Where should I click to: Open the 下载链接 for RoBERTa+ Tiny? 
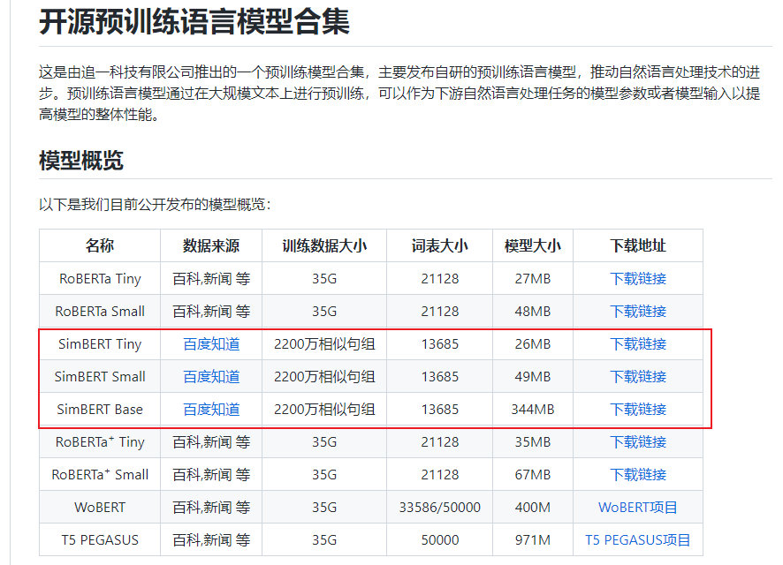(637, 441)
